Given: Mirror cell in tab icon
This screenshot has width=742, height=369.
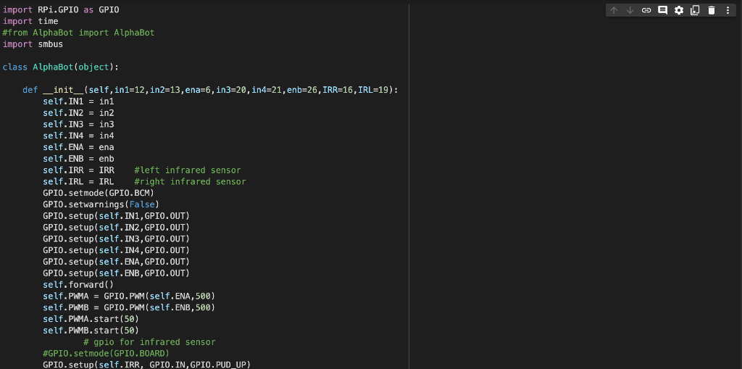Looking at the screenshot, I should point(695,10).
